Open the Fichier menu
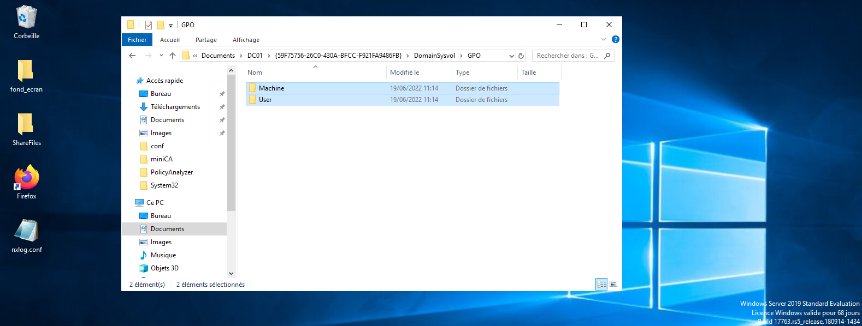 coord(137,40)
